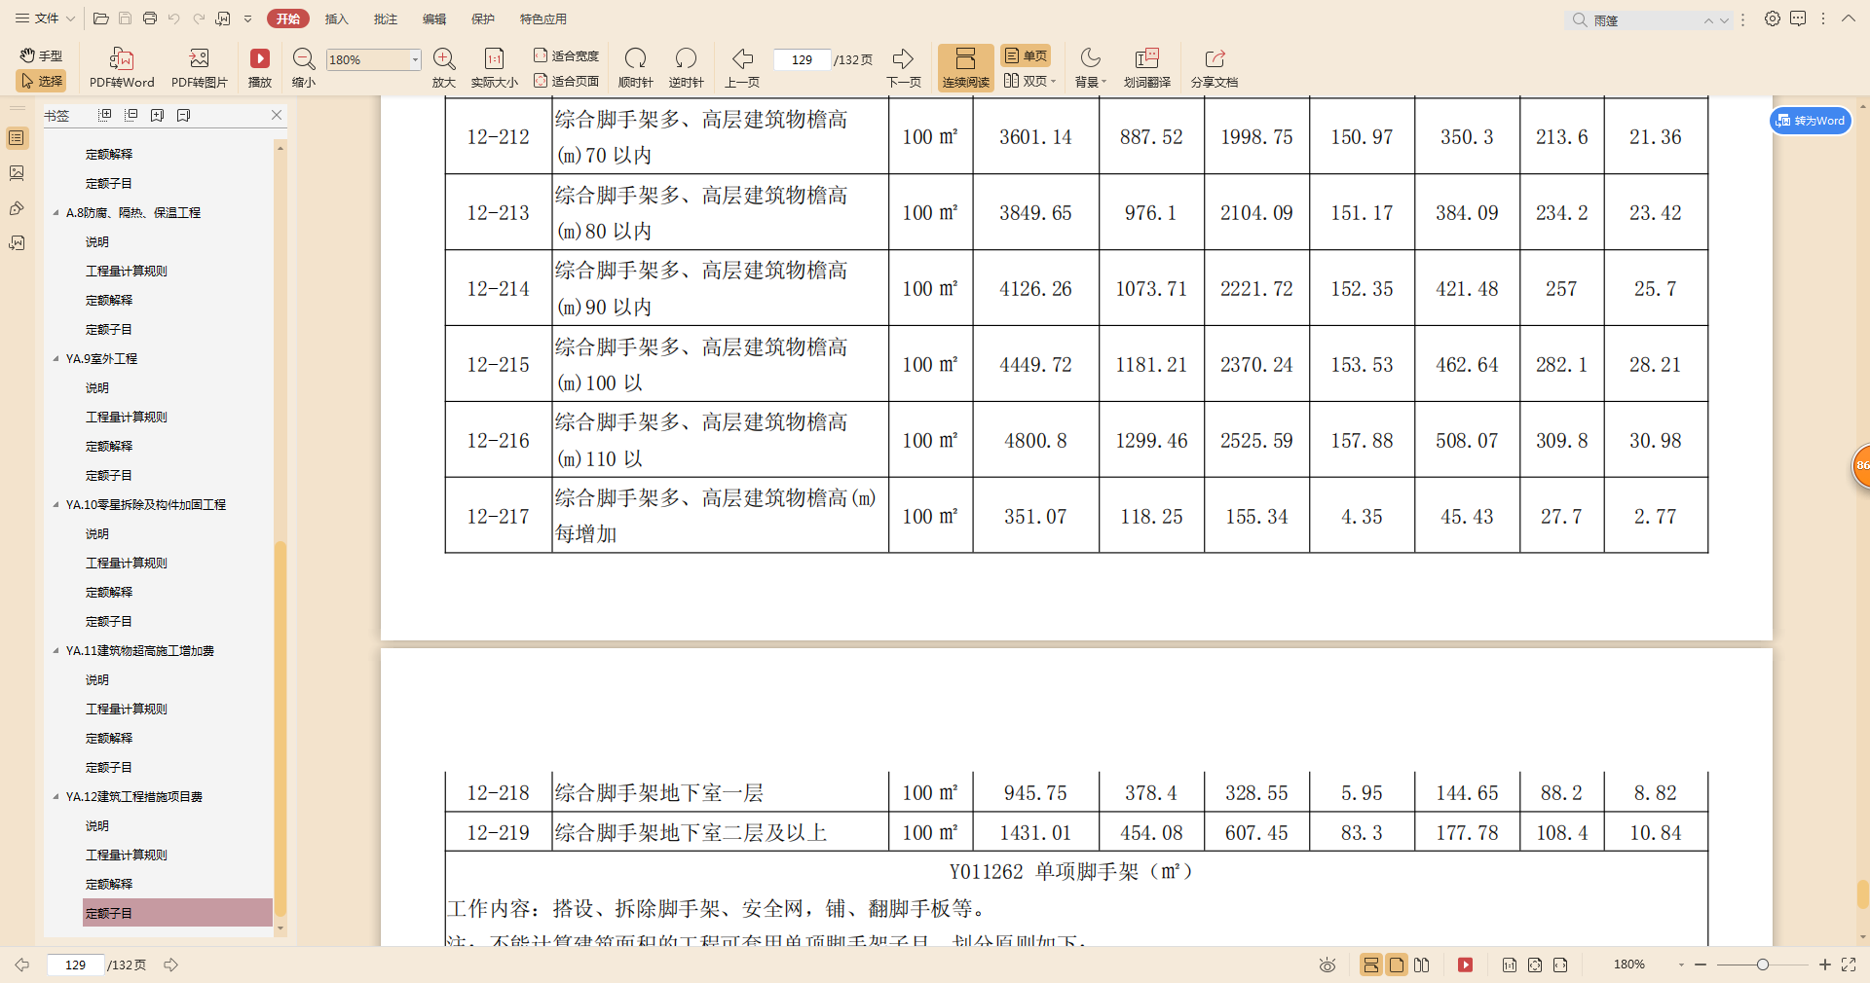Share the document (分享文档)
The height and width of the screenshot is (983, 1870).
(x=1215, y=67)
